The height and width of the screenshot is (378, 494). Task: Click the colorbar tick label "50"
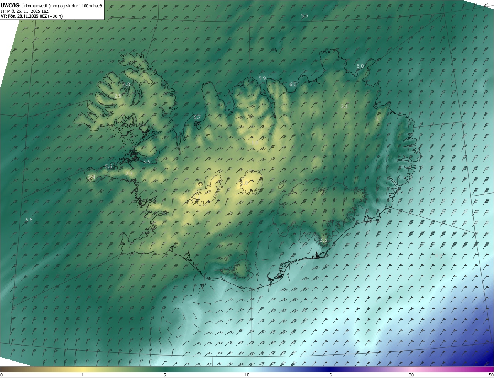point(491,375)
